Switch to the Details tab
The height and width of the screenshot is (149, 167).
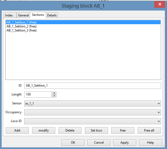click(x=52, y=15)
